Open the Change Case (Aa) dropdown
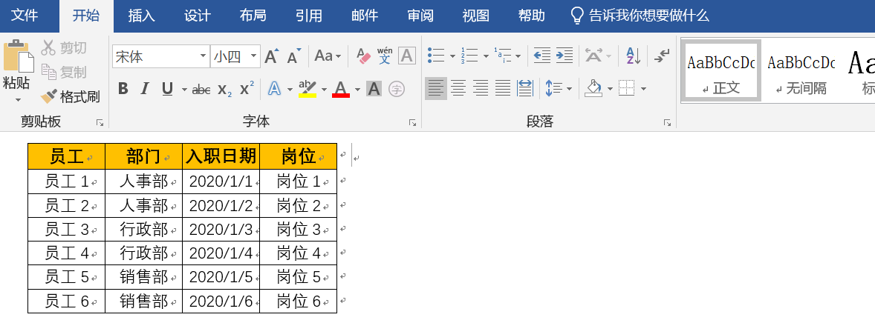 click(329, 56)
